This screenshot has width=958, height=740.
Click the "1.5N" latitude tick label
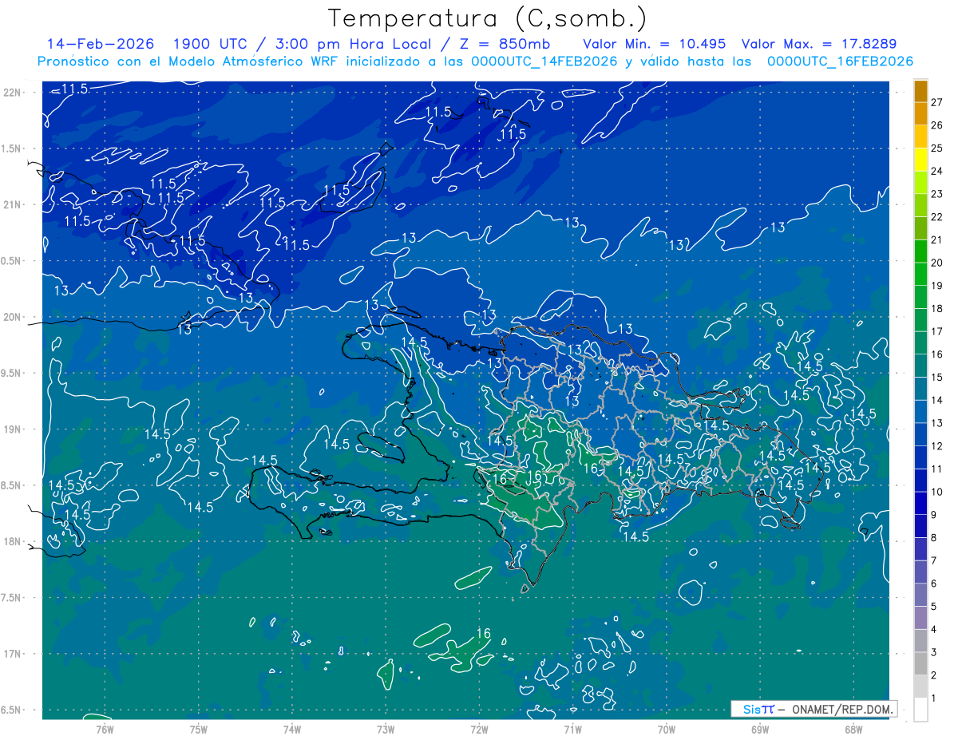[11, 148]
